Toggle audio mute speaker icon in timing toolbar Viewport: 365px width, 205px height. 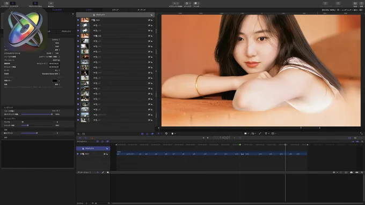coord(355,138)
